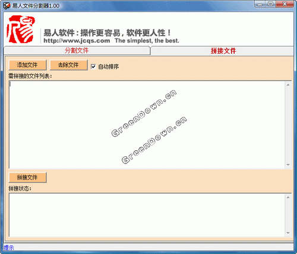Switch to the 分割文件 tab
Image resolution: width=297 pixels, height=254 pixels.
tap(77, 51)
